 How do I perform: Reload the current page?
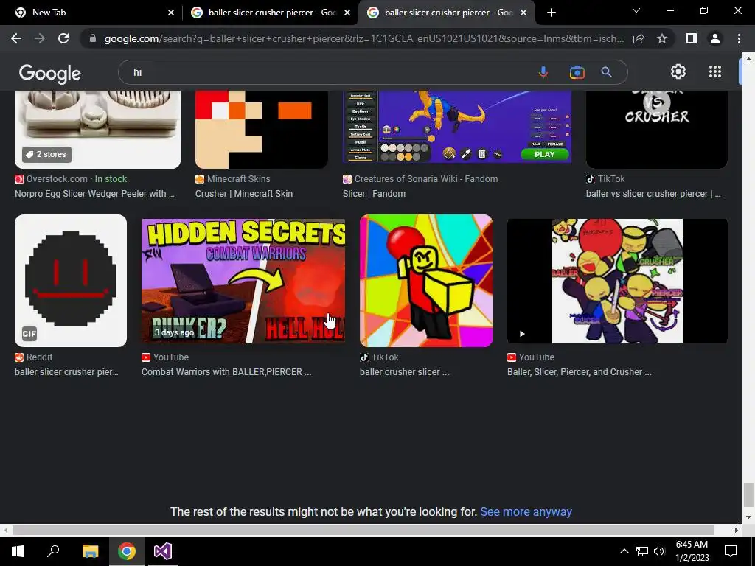point(63,38)
